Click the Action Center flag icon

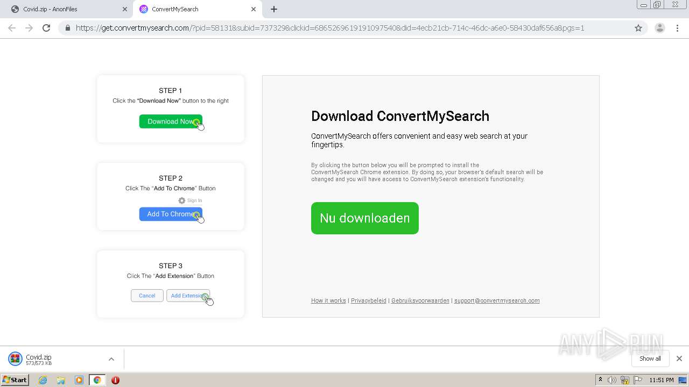tap(638, 380)
